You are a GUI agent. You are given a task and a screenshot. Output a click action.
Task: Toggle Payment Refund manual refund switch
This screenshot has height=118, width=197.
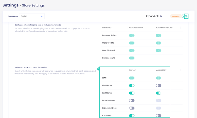pyautogui.click(x=132, y=35)
